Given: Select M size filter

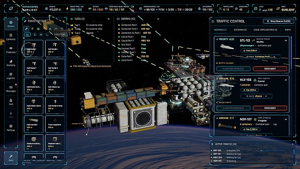Looking at the screenshot, I should coord(41,35).
